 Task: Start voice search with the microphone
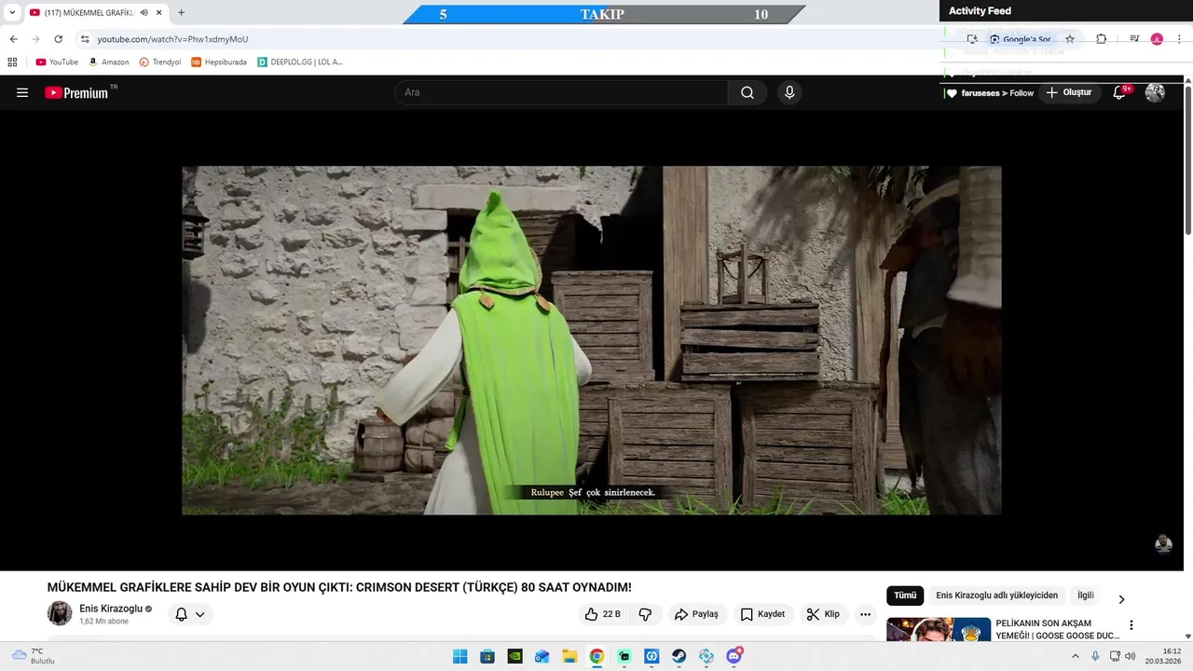point(789,92)
